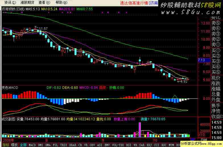
Task: Switch to the KDJ indicator tab
Action: [x=149, y=145]
